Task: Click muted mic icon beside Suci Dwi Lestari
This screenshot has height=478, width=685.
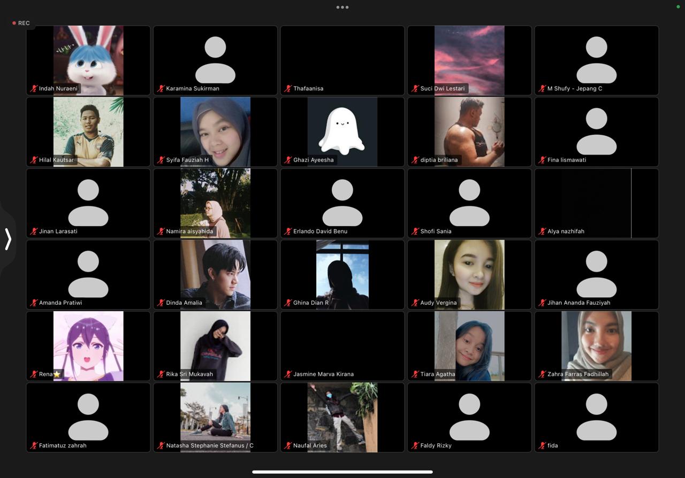Action: click(x=415, y=89)
